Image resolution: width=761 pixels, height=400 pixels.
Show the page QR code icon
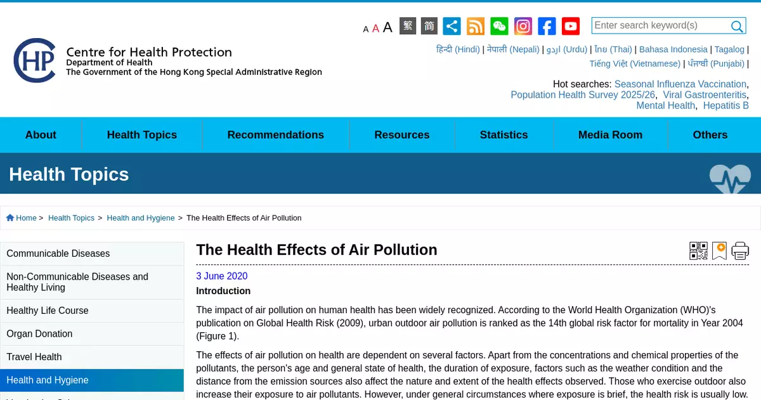click(698, 251)
